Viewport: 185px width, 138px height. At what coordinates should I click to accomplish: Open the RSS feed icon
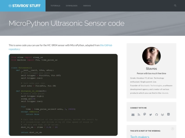pos(139,114)
